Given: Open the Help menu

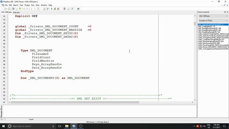Looking at the screenshot, I should pyautogui.click(x=50, y=5).
